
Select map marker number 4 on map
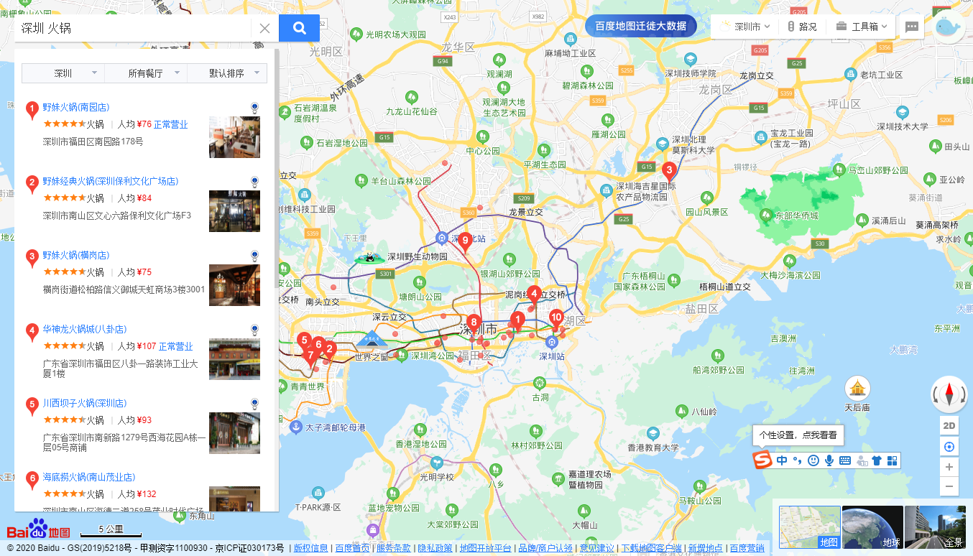coord(534,295)
